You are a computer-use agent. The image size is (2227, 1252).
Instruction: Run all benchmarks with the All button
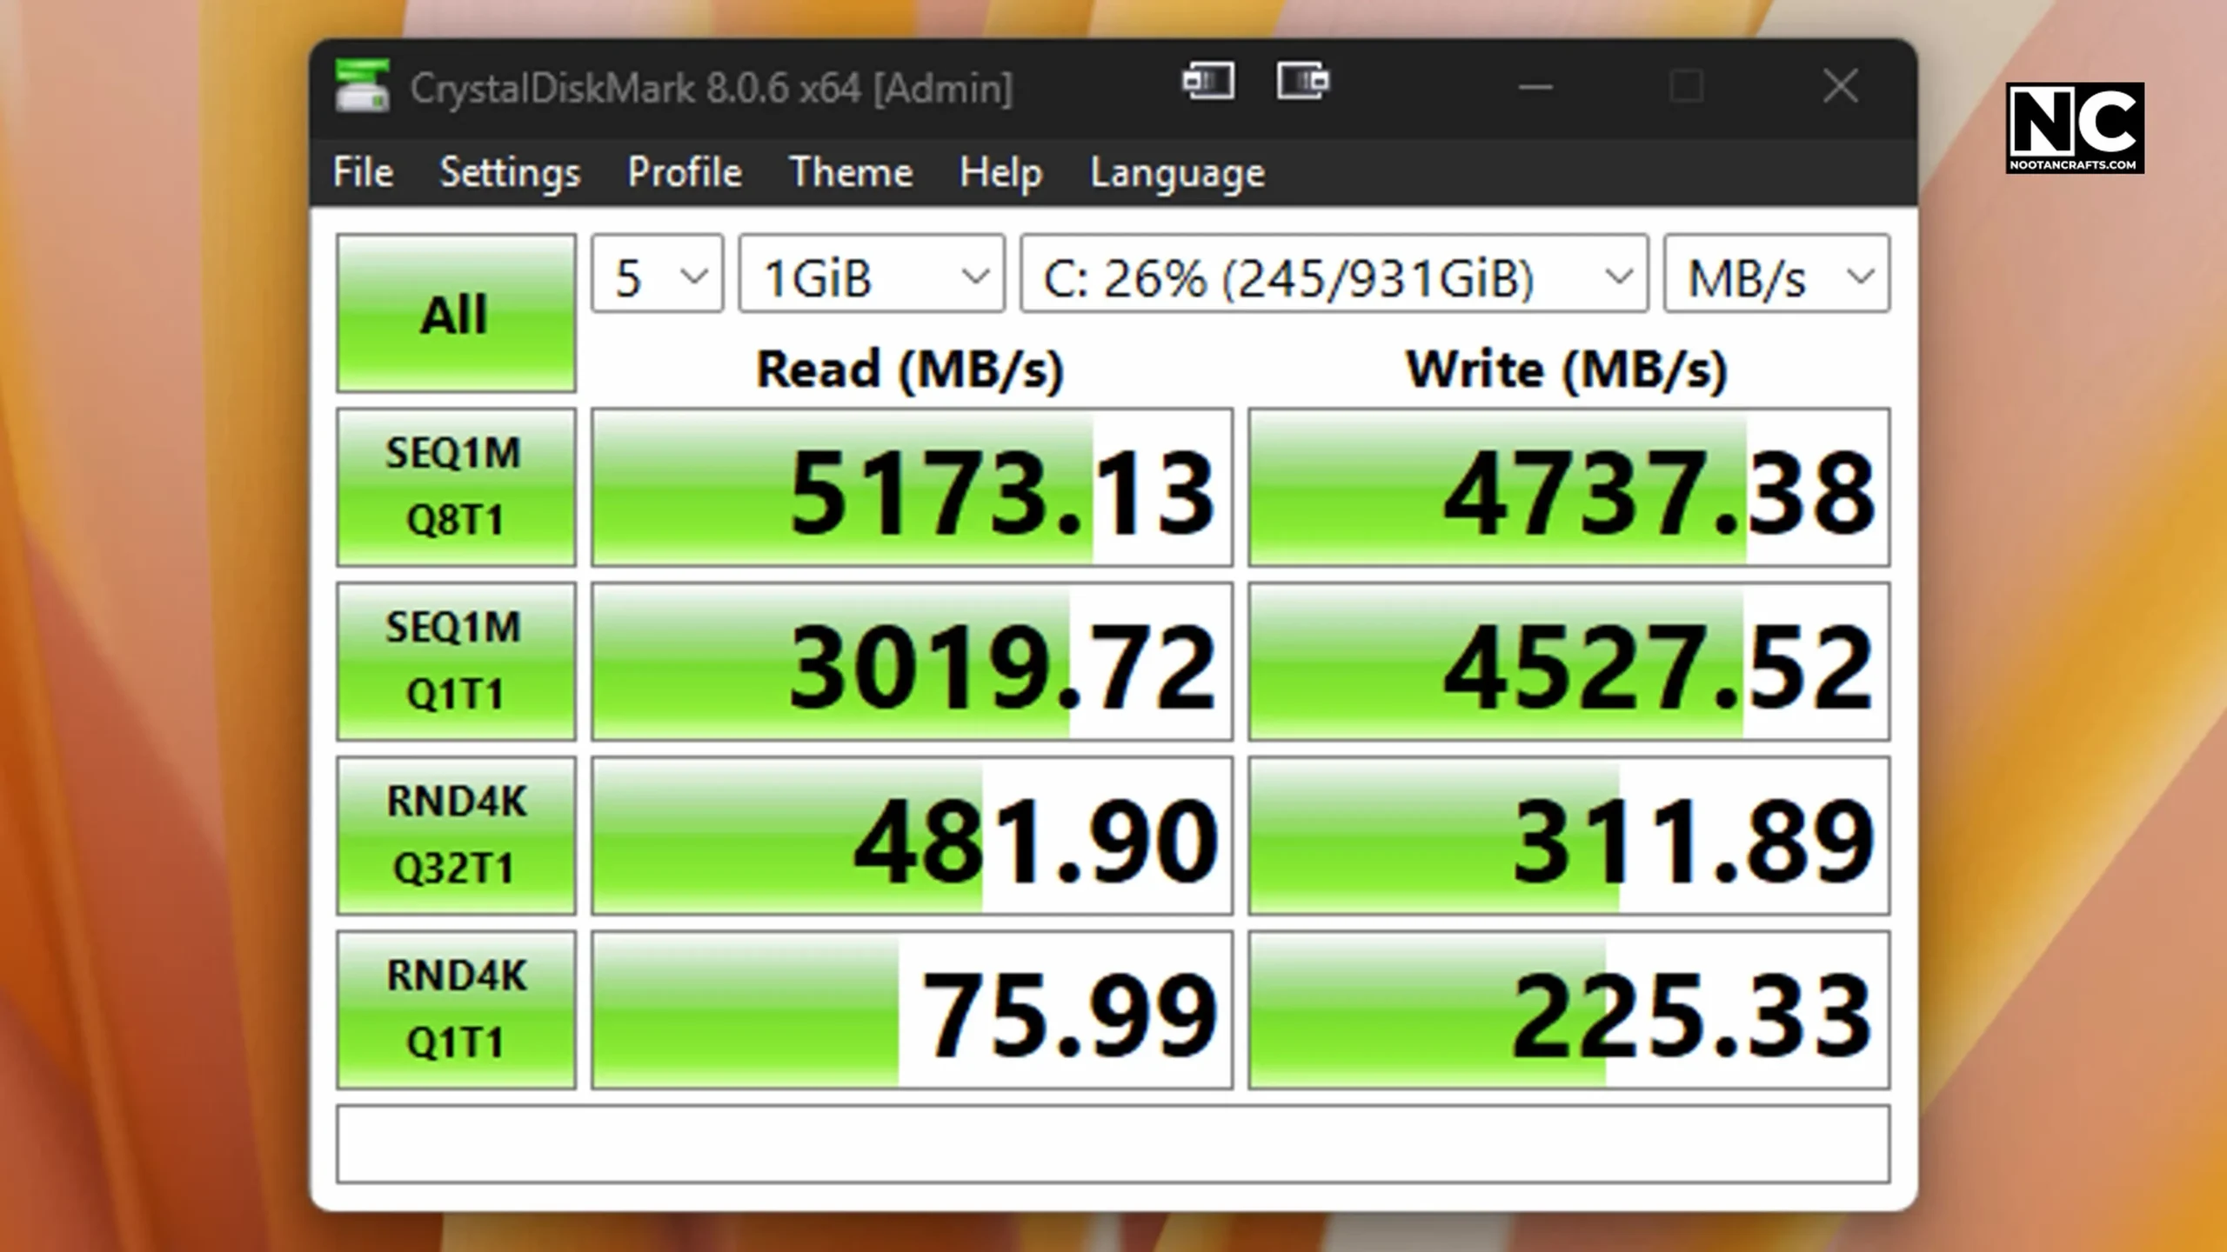pos(456,313)
